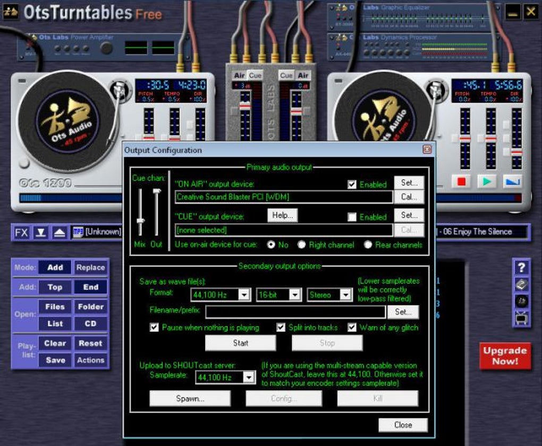Open Folder browser
The height and width of the screenshot is (446, 542).
click(x=90, y=307)
